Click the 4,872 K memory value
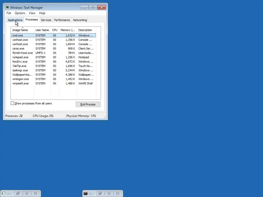 pyautogui.click(x=70, y=62)
